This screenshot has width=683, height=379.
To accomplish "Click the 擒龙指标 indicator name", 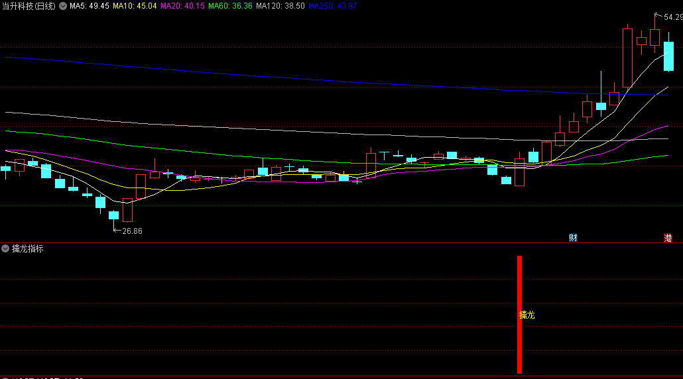I will tap(27, 249).
